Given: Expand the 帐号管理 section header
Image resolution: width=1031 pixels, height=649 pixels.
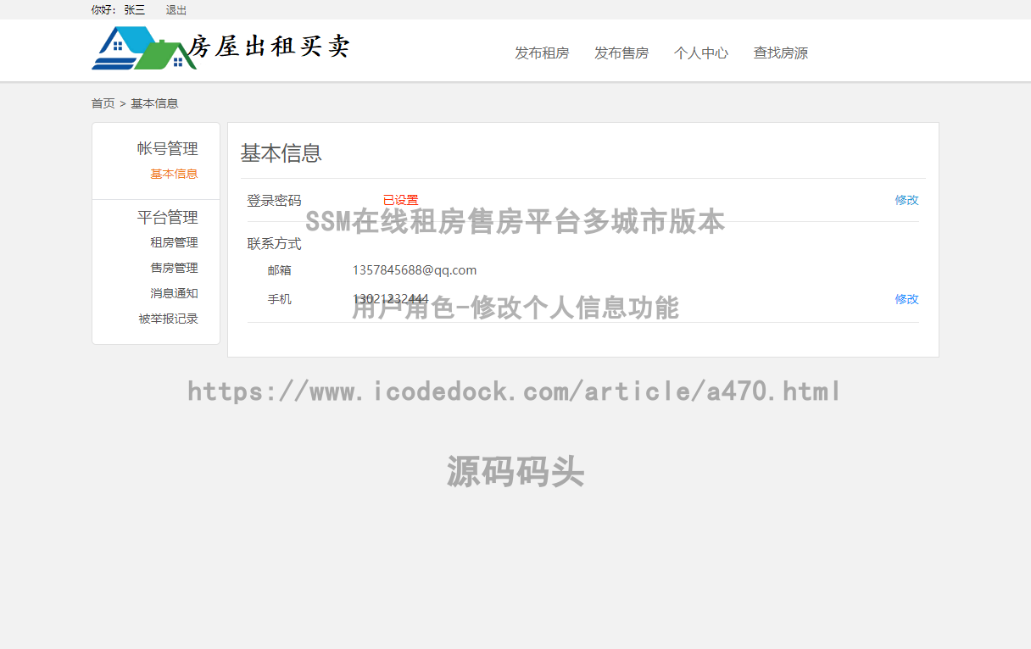Looking at the screenshot, I should (167, 148).
